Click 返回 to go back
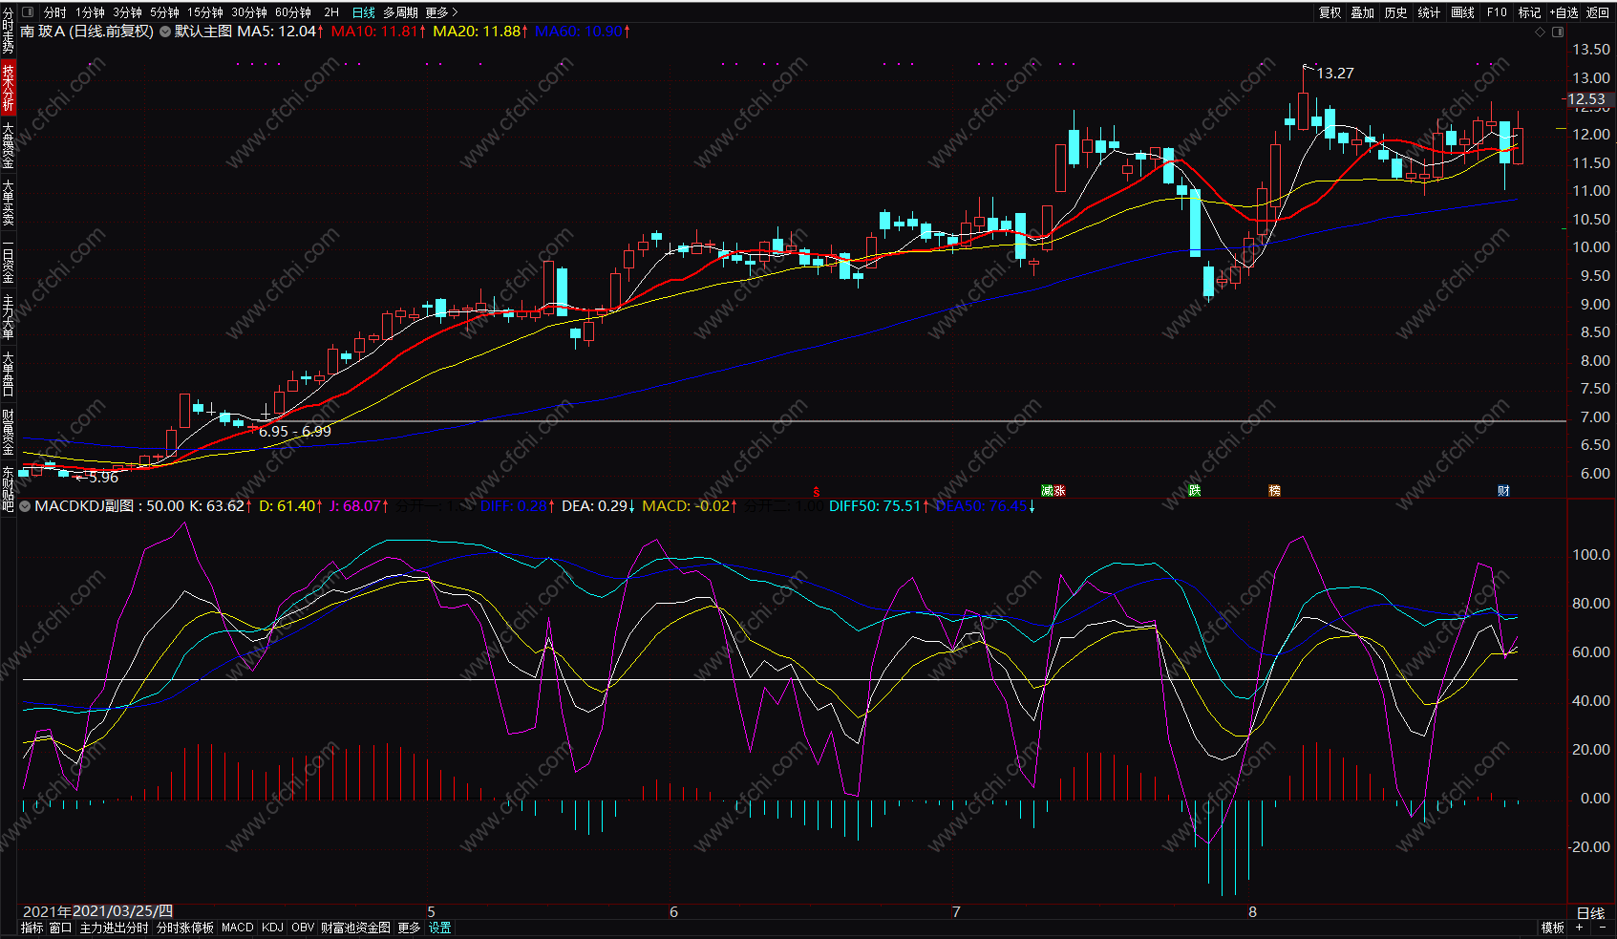 click(1598, 12)
